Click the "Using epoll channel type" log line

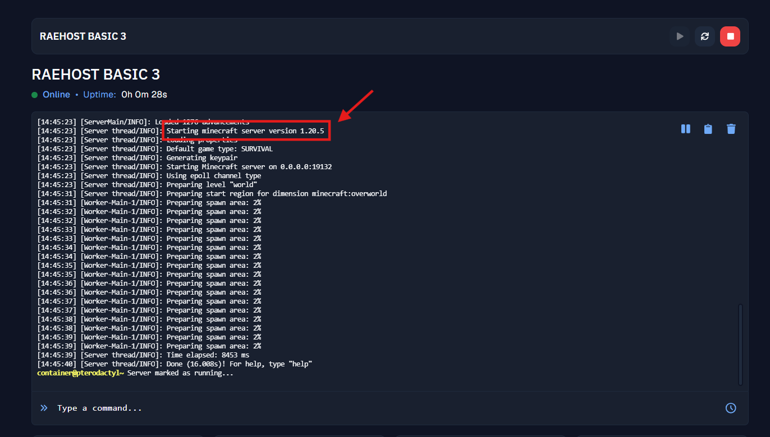(149, 176)
